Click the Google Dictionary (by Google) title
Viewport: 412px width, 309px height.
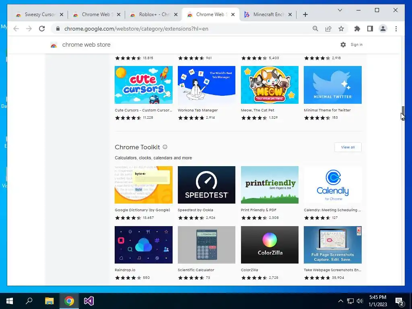point(142,210)
